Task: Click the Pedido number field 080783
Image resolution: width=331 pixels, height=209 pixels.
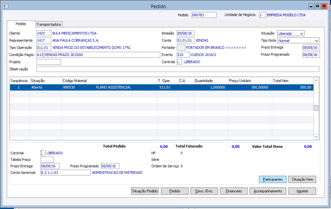Action: point(204,15)
